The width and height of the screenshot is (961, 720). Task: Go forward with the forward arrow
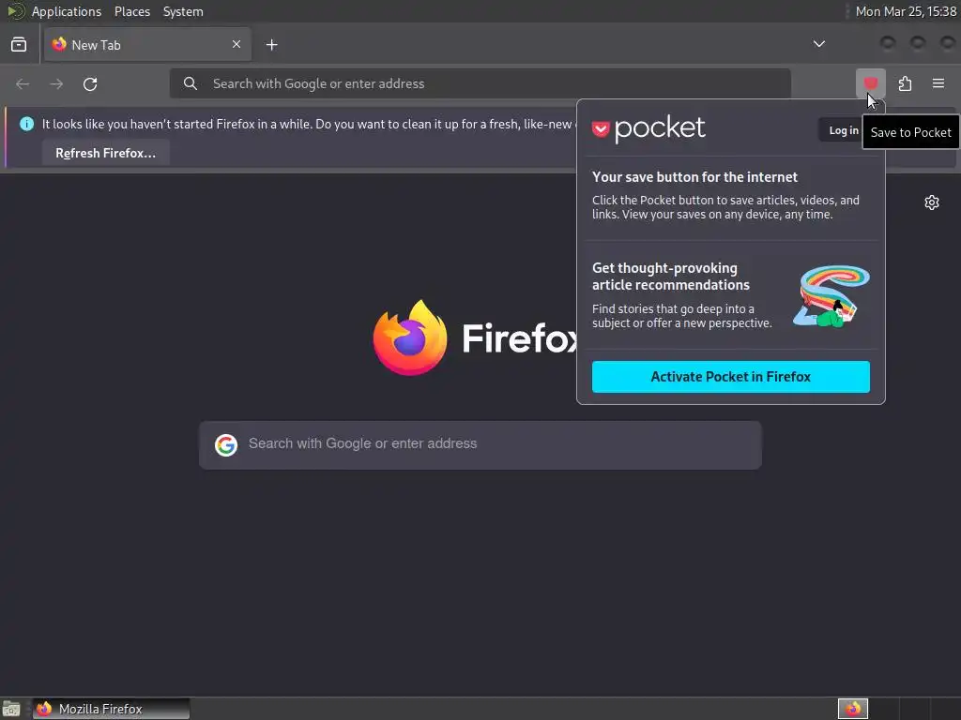[x=56, y=83]
